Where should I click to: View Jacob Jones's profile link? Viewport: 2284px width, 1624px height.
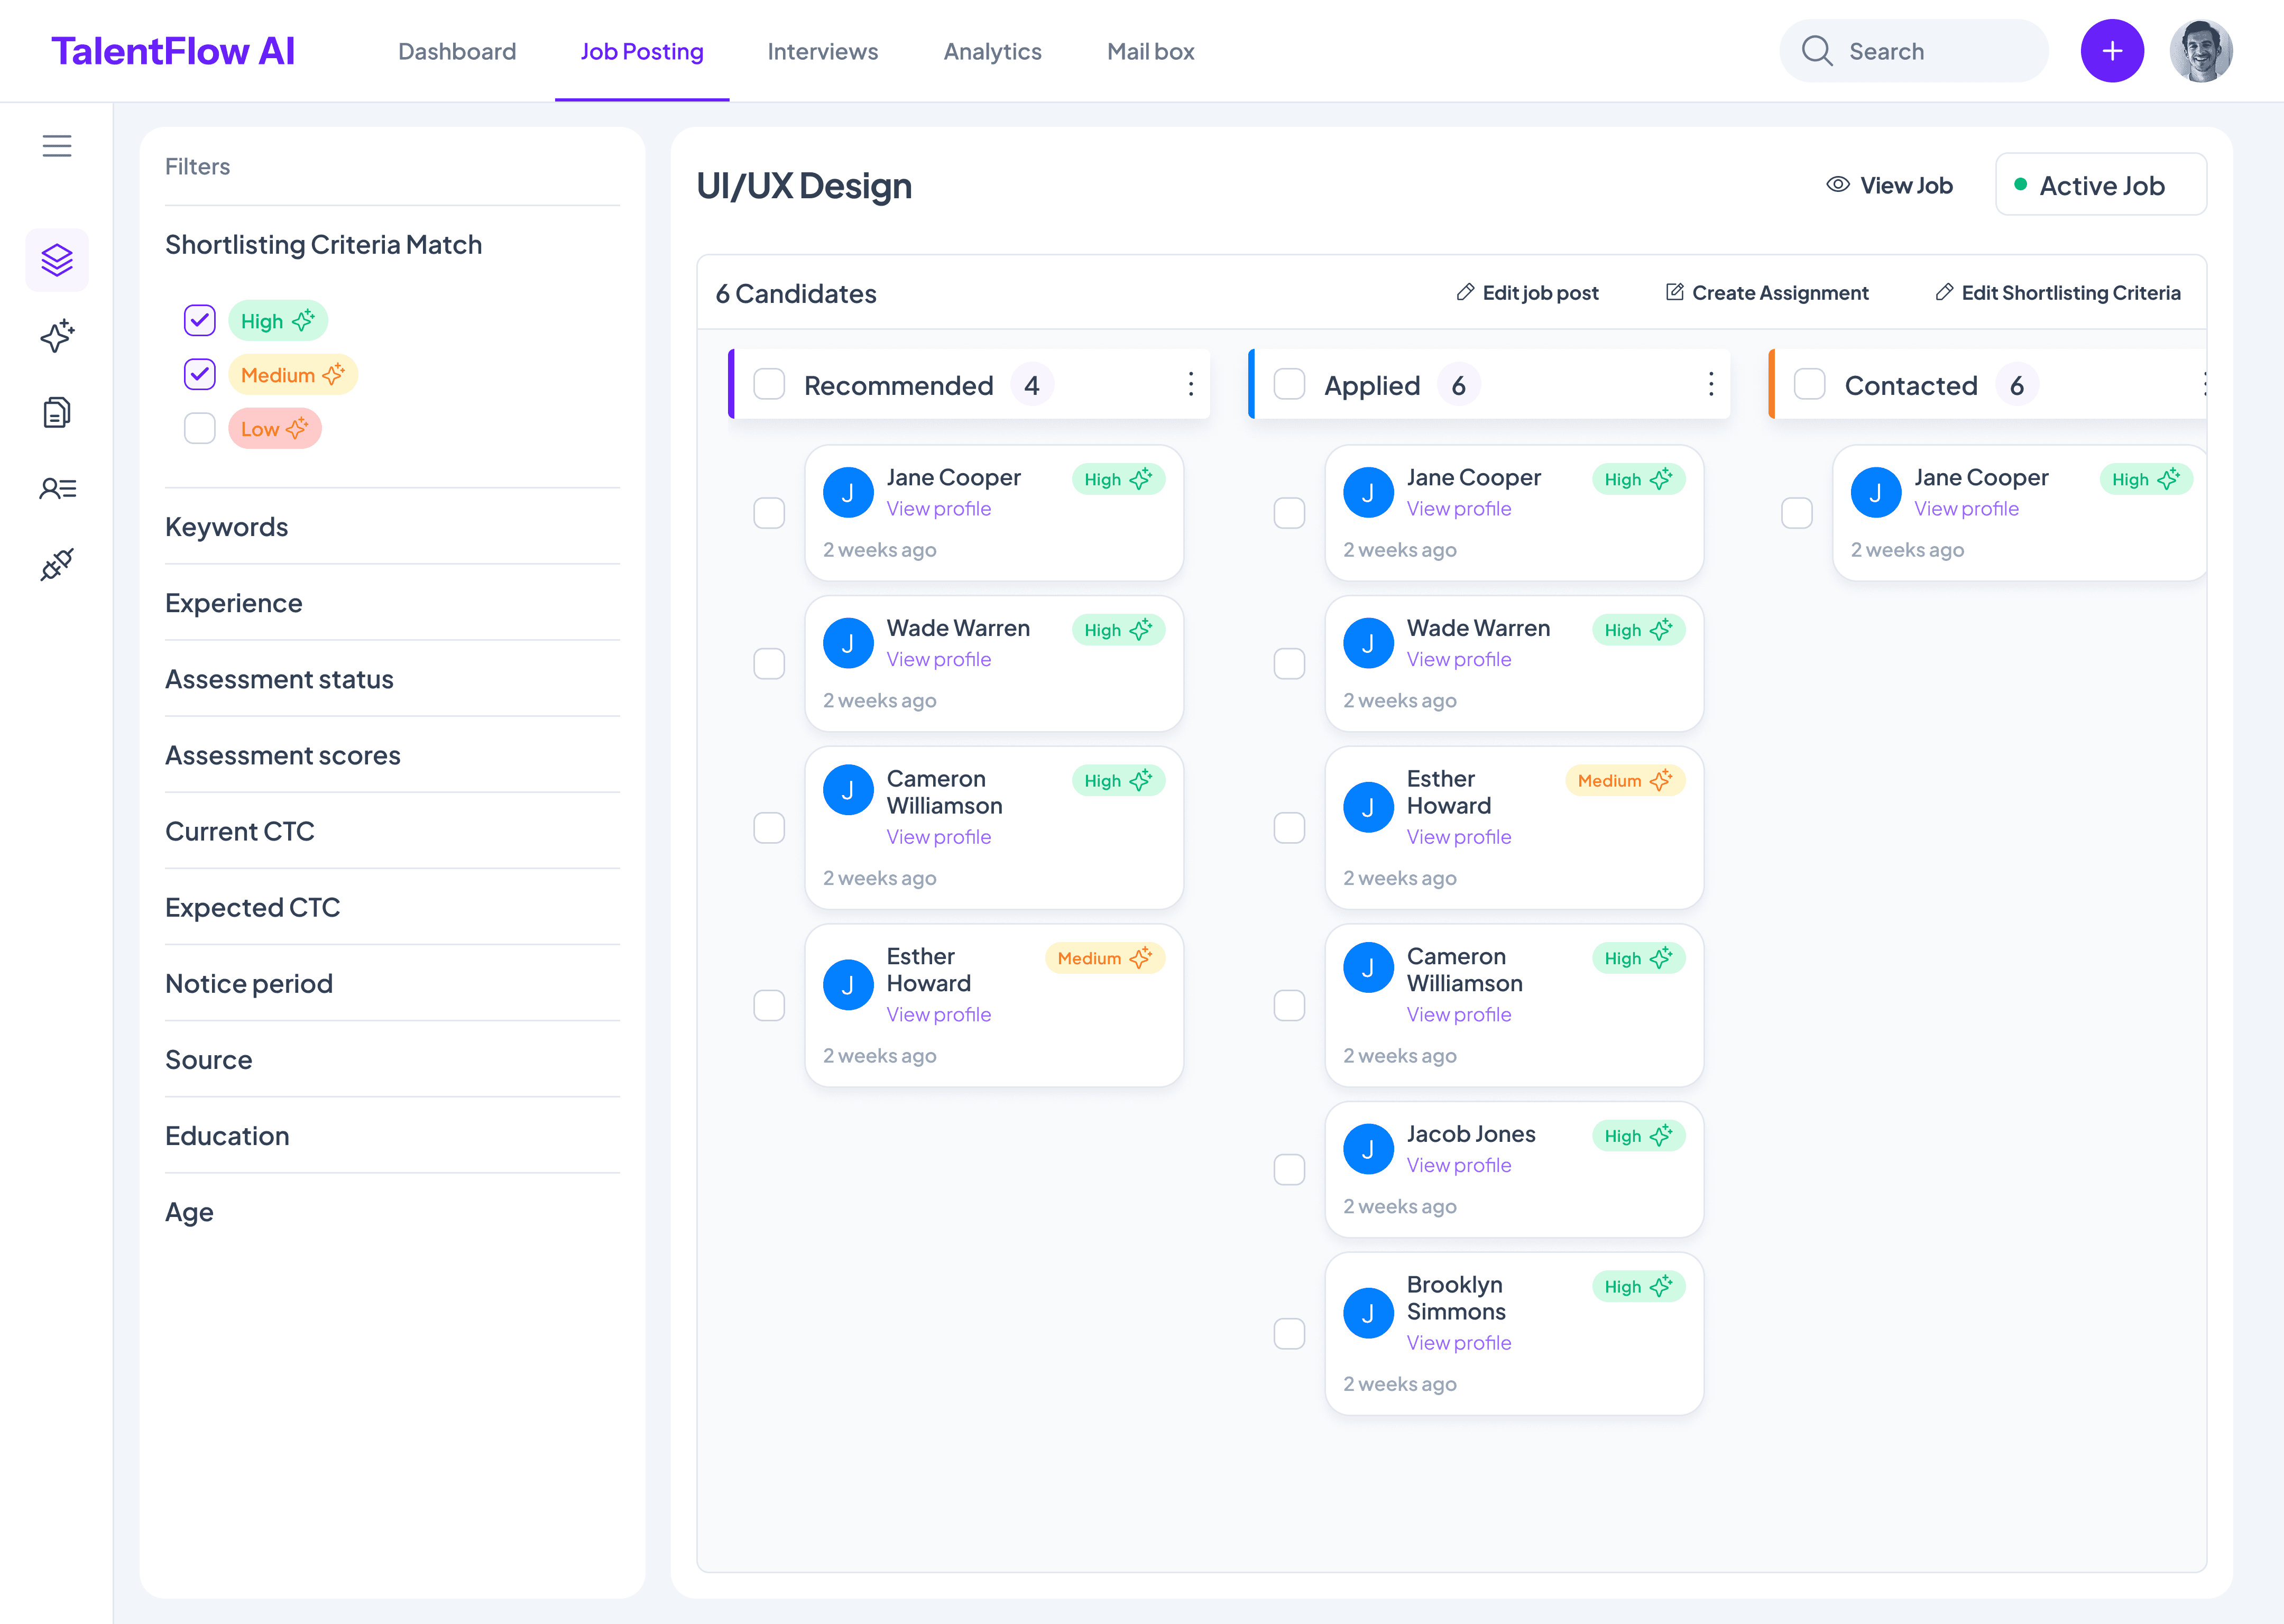point(1458,1165)
